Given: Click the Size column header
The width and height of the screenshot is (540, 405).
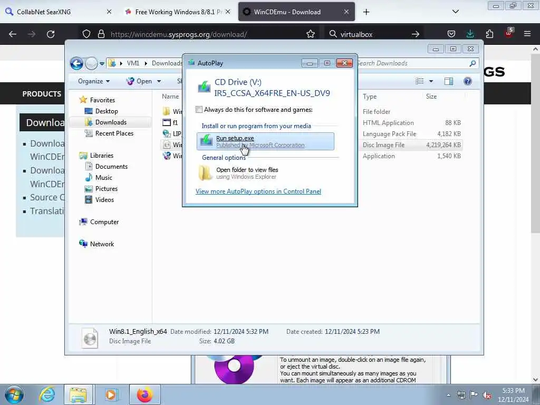Looking at the screenshot, I should point(431,97).
